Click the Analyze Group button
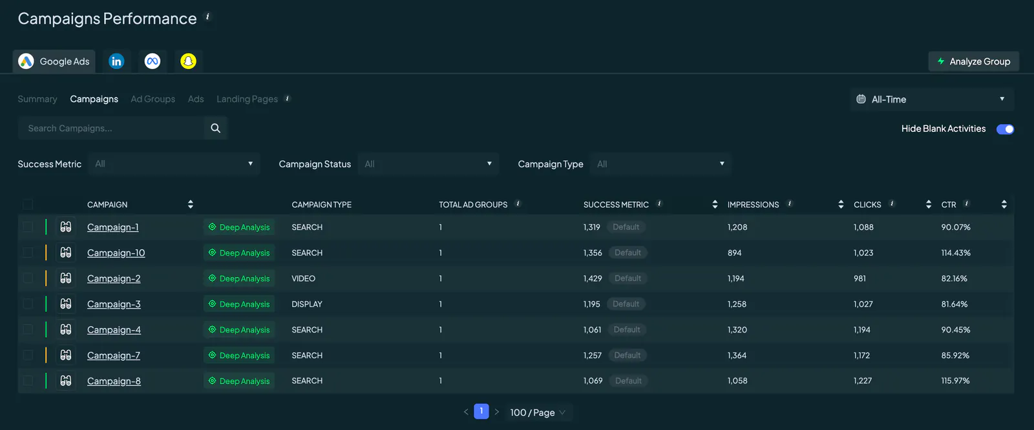Screen dimensions: 1034x430 click(x=973, y=61)
